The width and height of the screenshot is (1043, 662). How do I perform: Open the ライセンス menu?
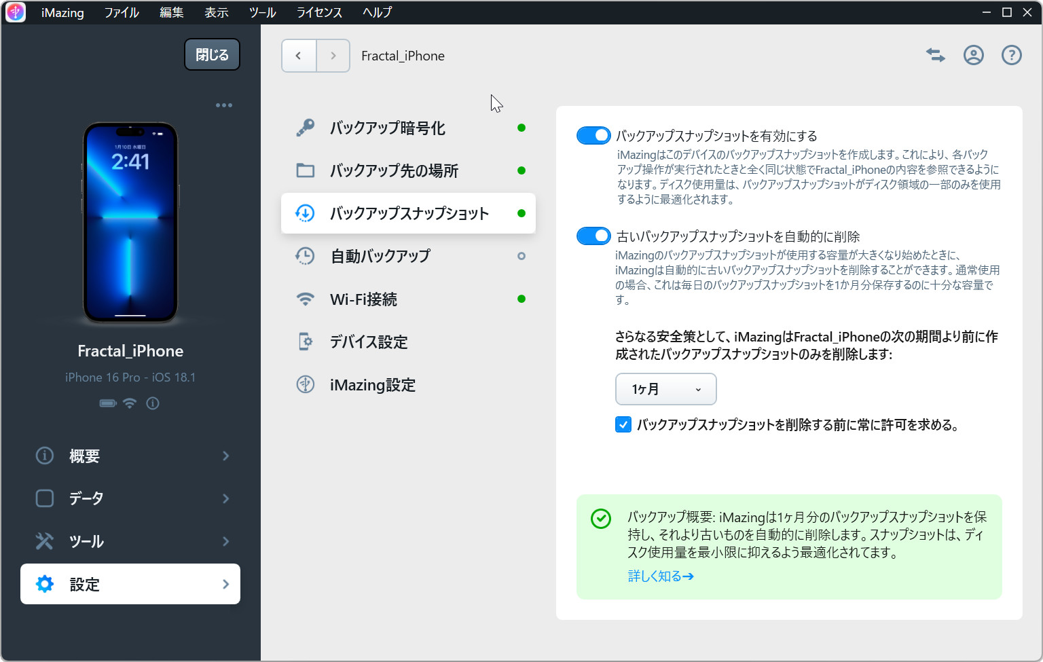319,12
